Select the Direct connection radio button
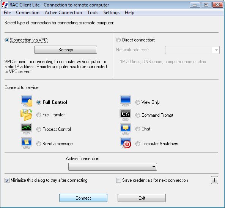Viewport: 225px width, 208px height. 118,40
